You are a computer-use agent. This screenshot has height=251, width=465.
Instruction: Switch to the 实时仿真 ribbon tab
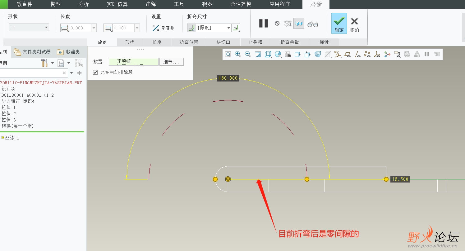click(117, 4)
